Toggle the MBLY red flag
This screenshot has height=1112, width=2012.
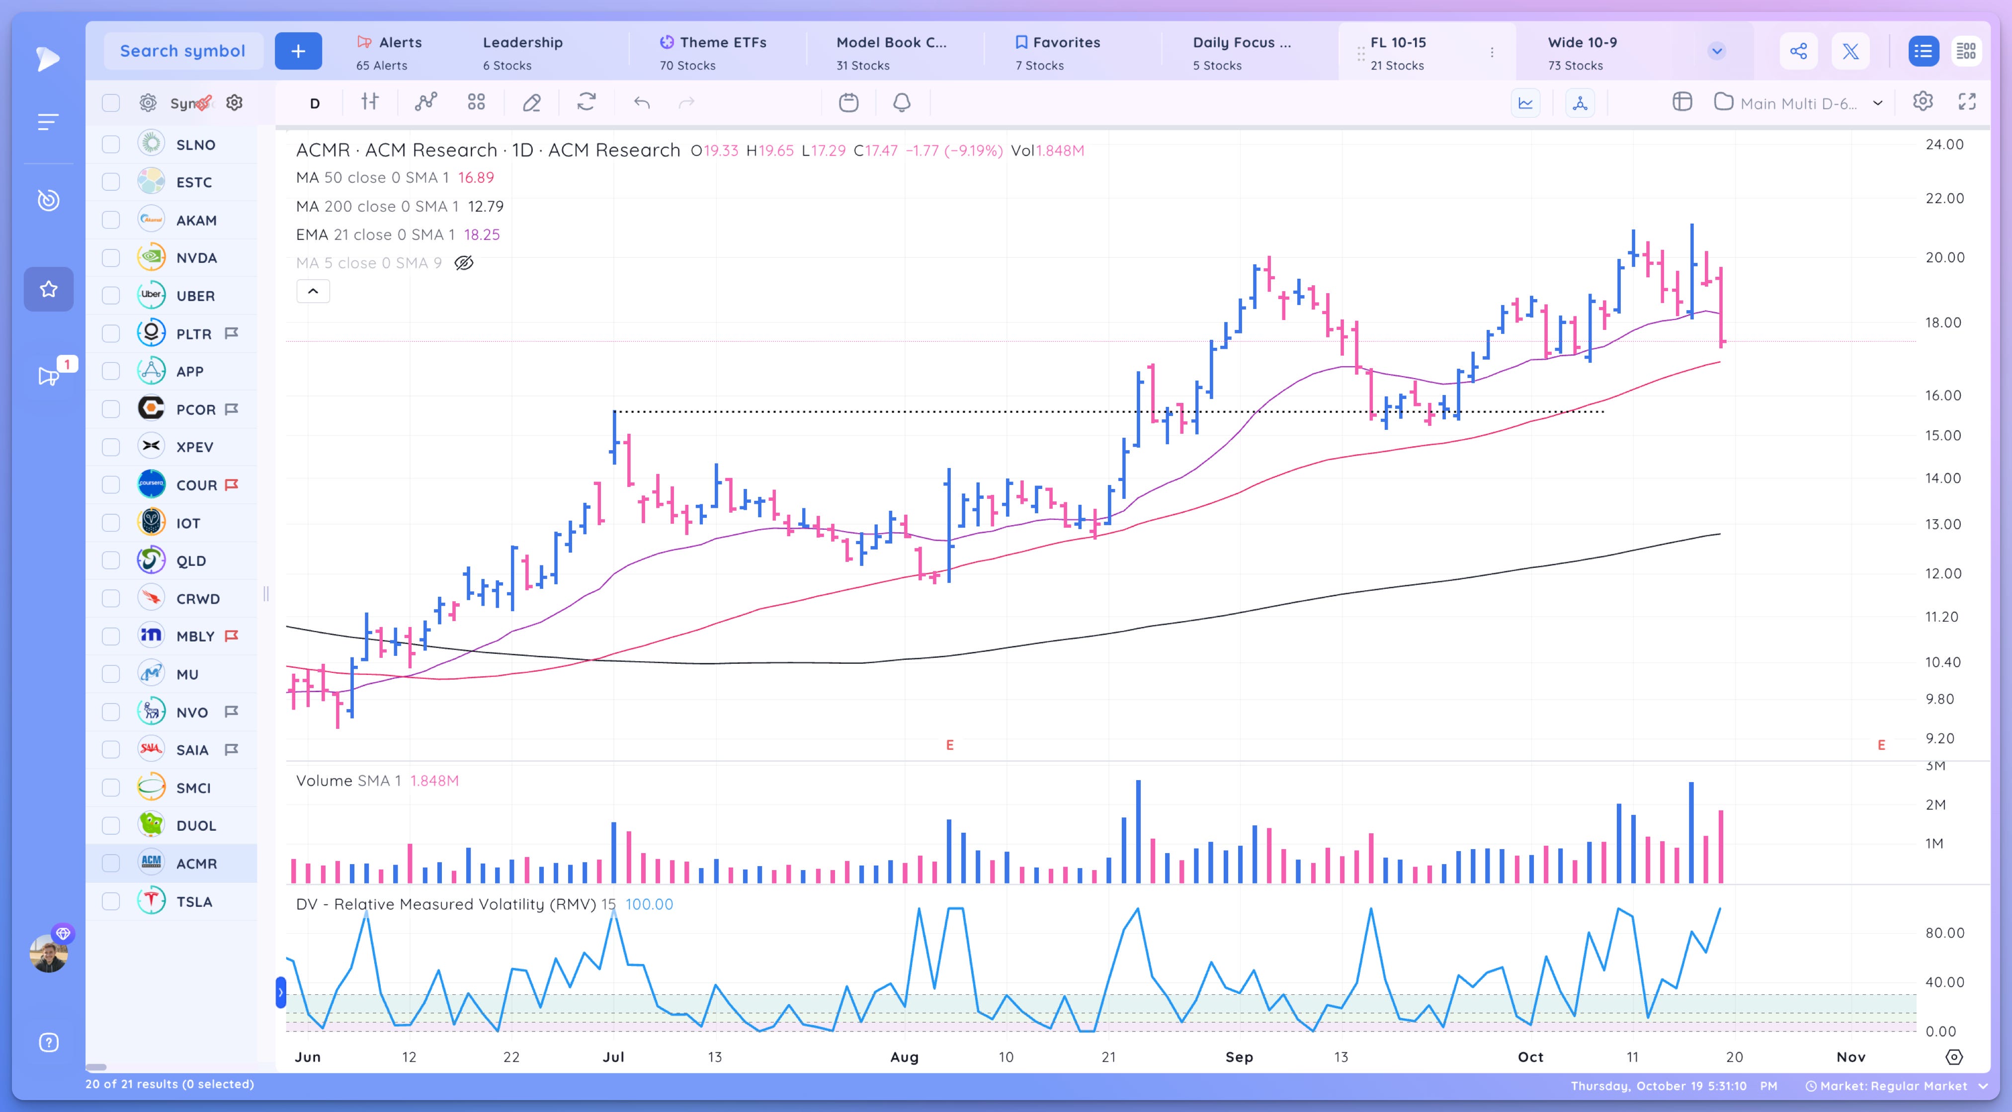231,636
